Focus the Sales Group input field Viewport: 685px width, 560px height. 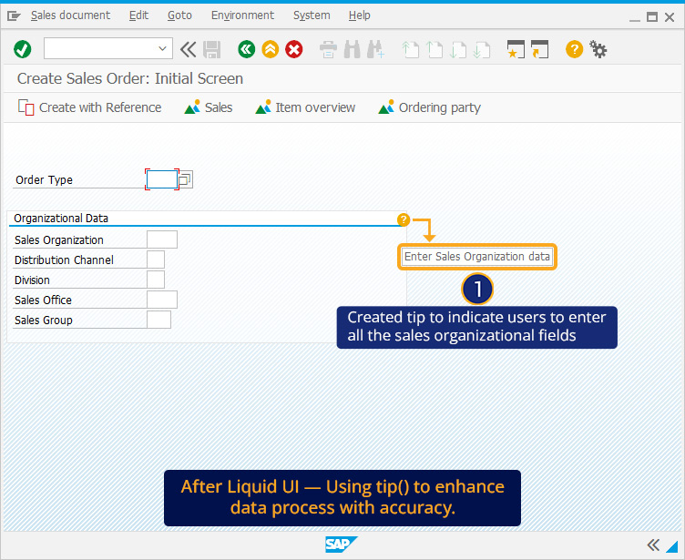[x=159, y=320]
